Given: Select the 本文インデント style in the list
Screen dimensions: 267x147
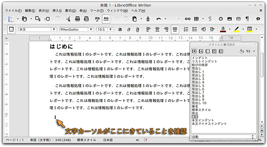Looking at the screenshot, I should (x=203, y=120).
